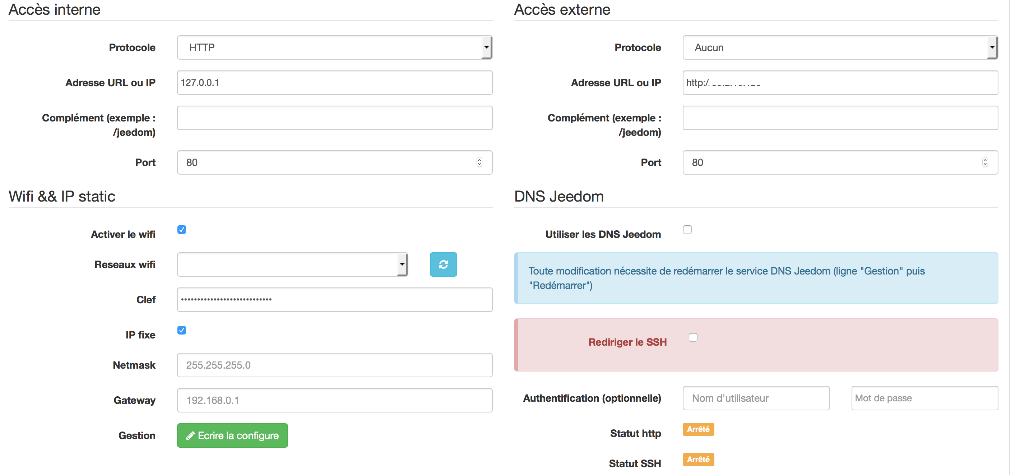Click the Mot de passe field
Viewport: 1020px width, 475px height.
924,398
